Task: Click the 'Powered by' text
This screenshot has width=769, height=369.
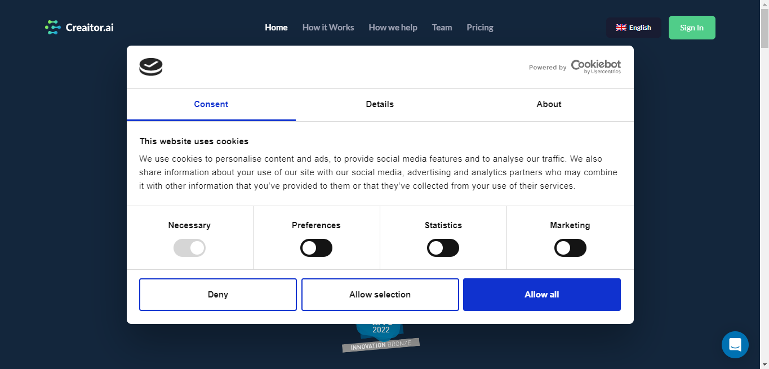Action: pos(548,68)
